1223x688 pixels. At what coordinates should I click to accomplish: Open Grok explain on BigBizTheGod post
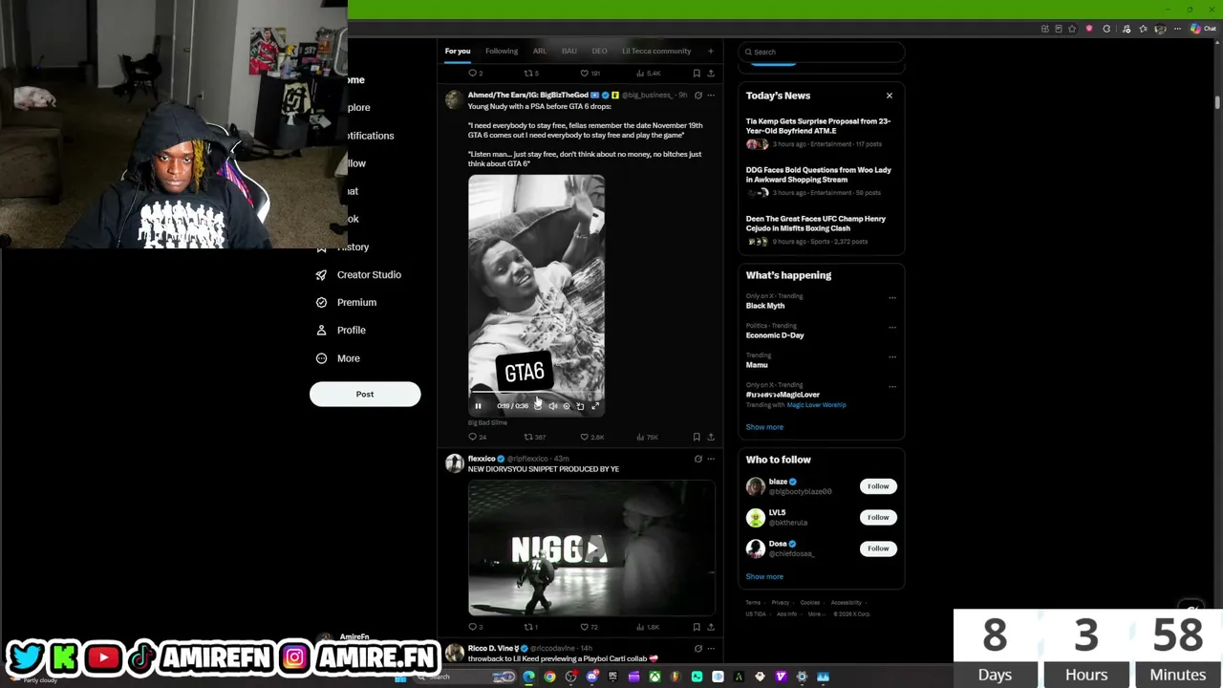697,96
